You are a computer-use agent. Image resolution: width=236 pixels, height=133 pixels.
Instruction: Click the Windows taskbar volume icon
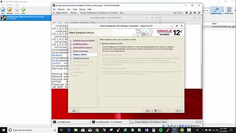[217, 130]
